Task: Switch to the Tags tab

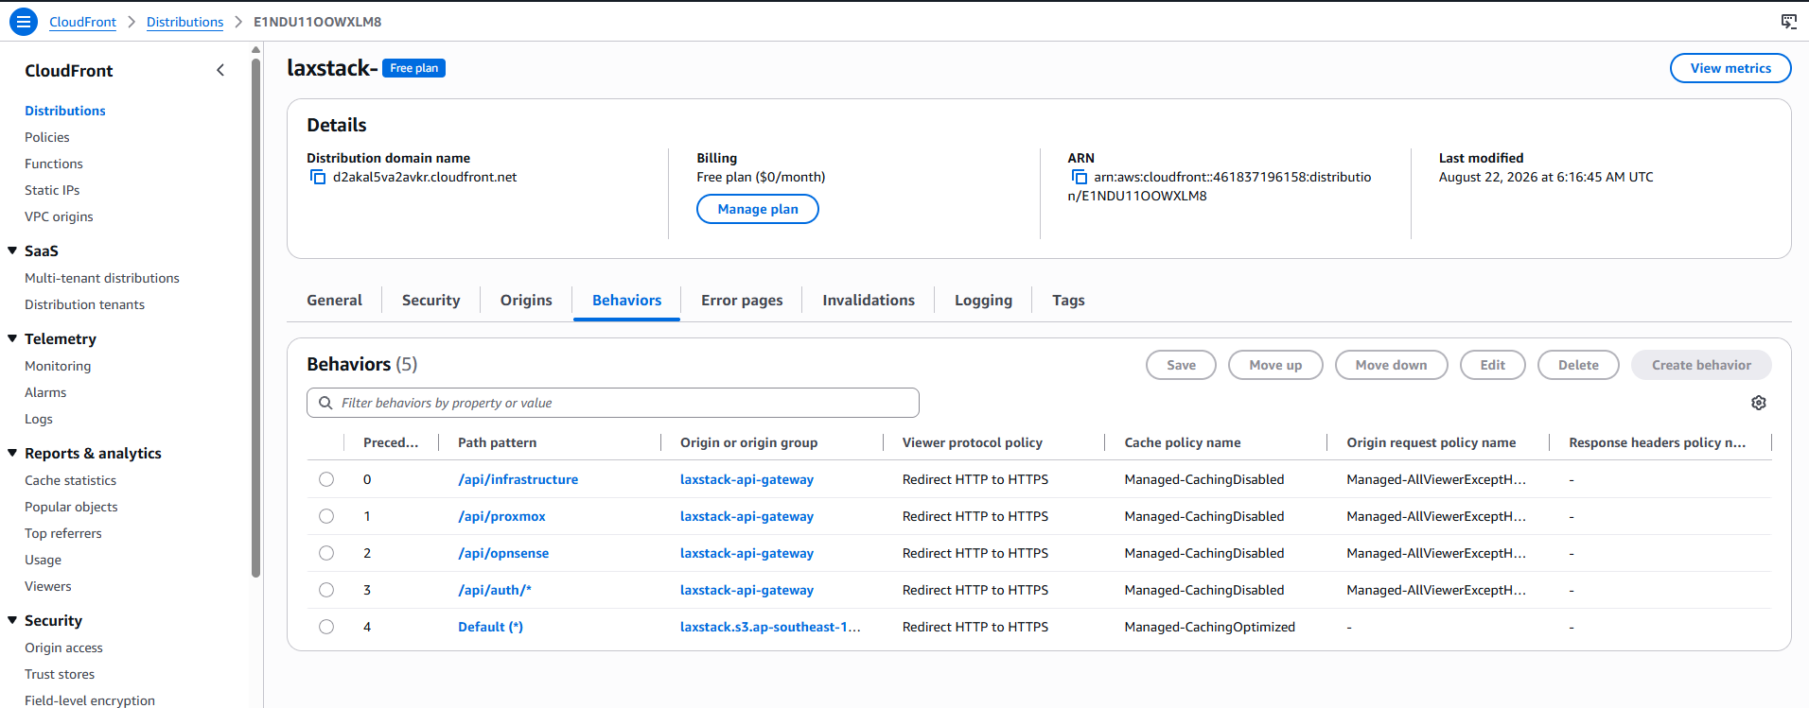Action: pyautogui.click(x=1068, y=300)
